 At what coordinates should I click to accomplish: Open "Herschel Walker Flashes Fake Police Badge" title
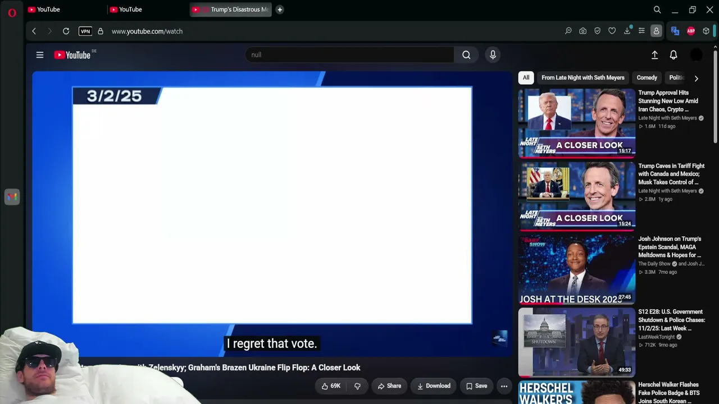coord(668,393)
